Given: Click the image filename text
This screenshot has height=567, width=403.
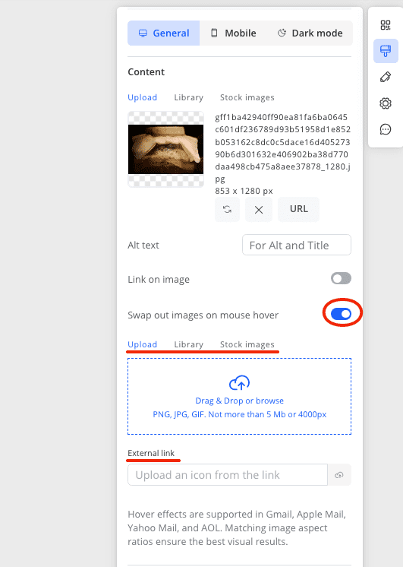Looking at the screenshot, I should 283,148.
